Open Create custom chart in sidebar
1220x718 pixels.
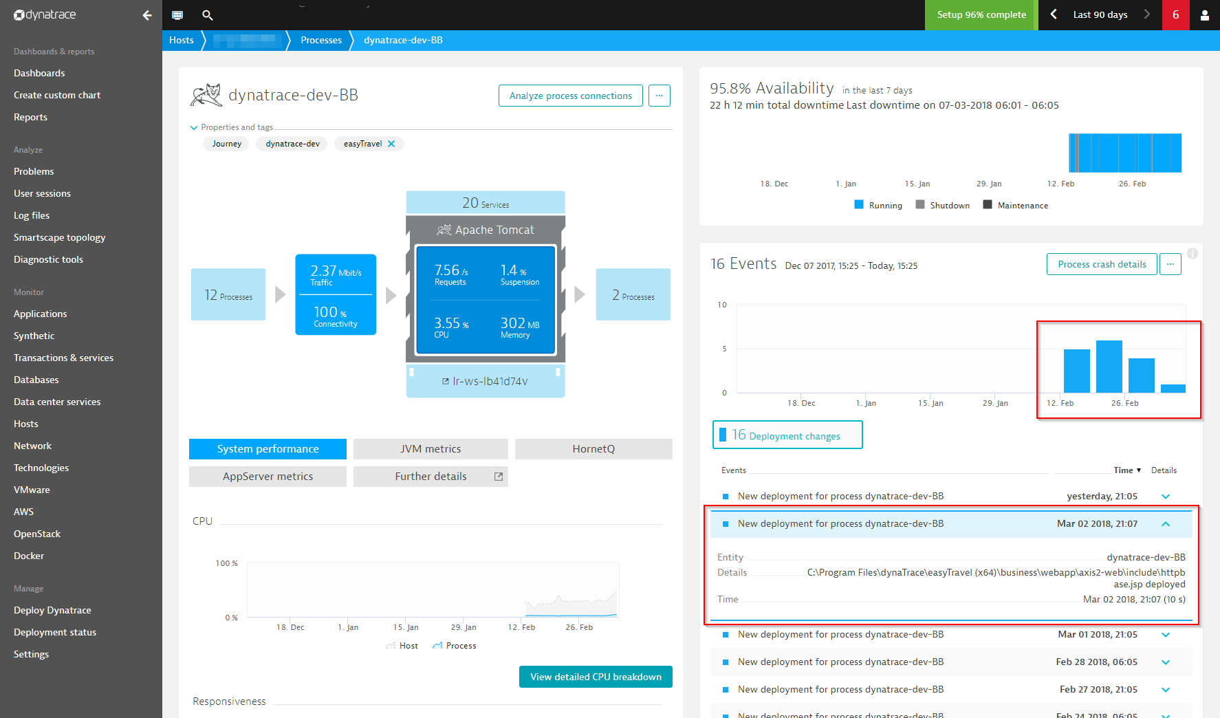pyautogui.click(x=57, y=95)
